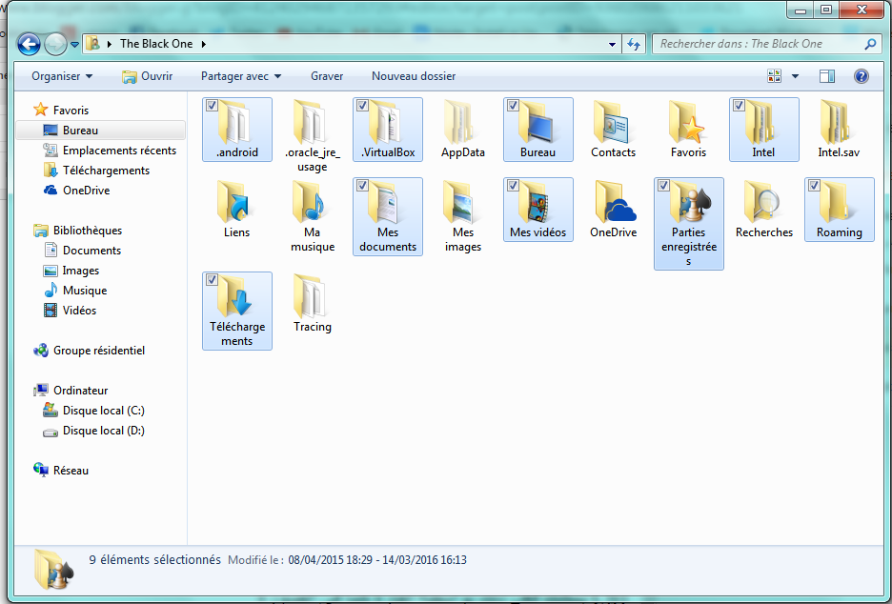Open Disque local (D:) drive
892x604 pixels.
coord(93,431)
